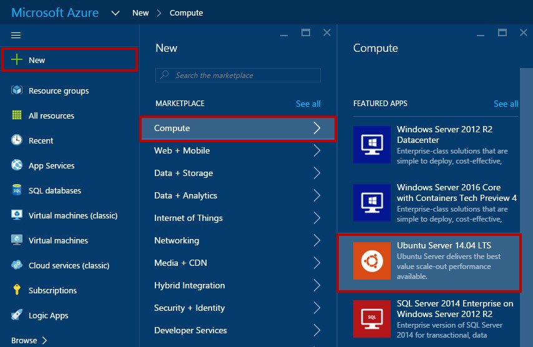Open the hamburger menu icon
The width and height of the screenshot is (533, 347).
pos(16,35)
